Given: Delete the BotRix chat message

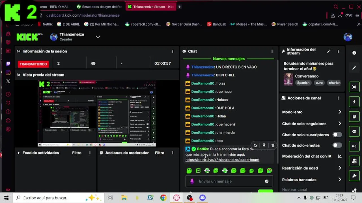Looking at the screenshot, I should pyautogui.click(x=273, y=145).
